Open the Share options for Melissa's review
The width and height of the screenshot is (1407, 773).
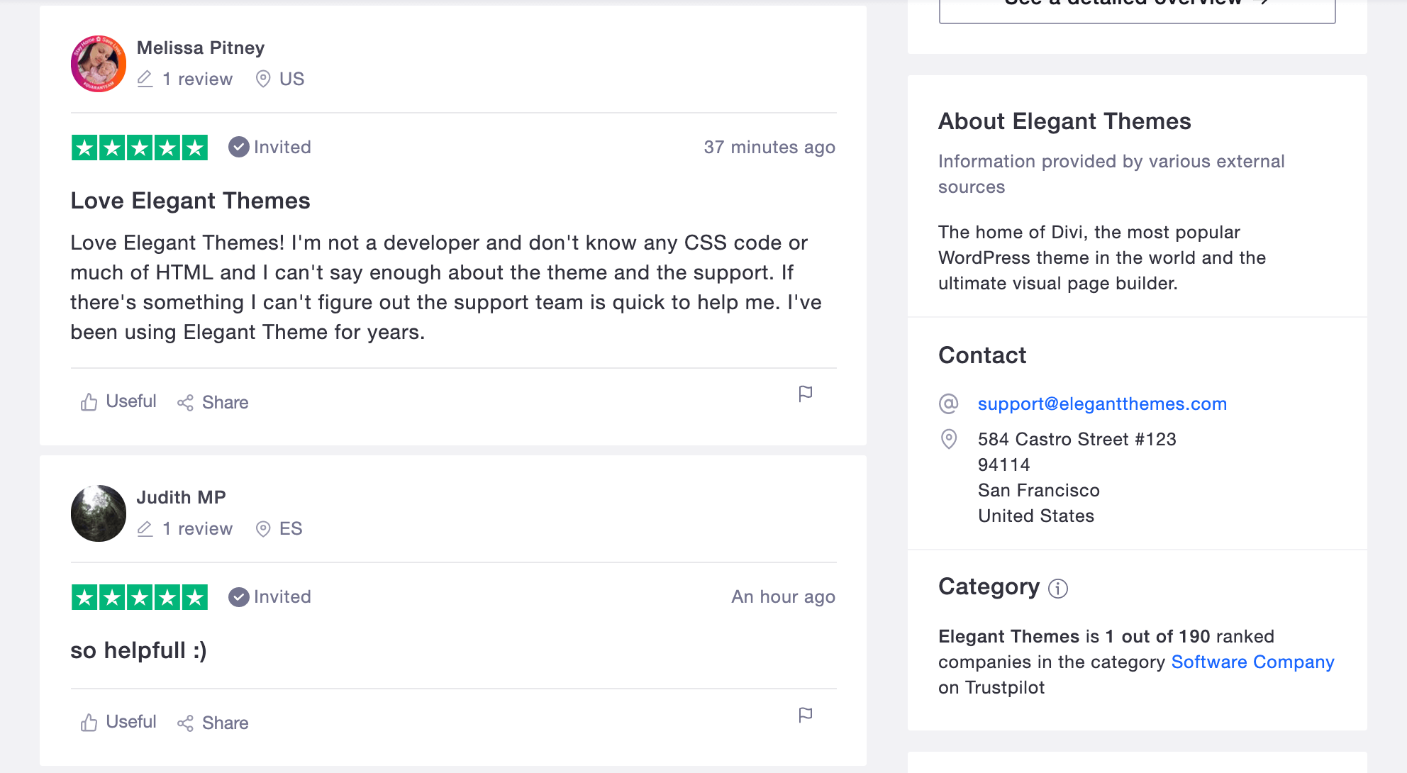pyautogui.click(x=212, y=402)
